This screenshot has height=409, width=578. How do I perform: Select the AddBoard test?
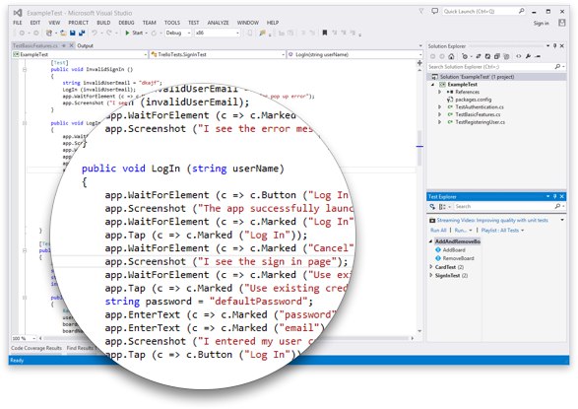454,249
